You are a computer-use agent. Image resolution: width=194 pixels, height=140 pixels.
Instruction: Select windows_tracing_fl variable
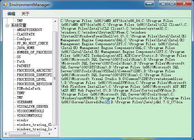point(34,125)
